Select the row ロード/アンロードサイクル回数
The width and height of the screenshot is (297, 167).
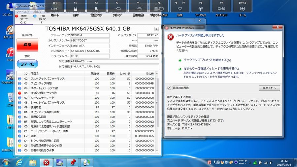pos(86,131)
